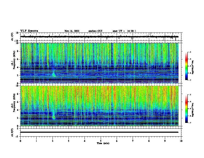Screen dimensions: 204x158
Task: Click the flat ch.3 voltage trace
Action: tap(99, 132)
